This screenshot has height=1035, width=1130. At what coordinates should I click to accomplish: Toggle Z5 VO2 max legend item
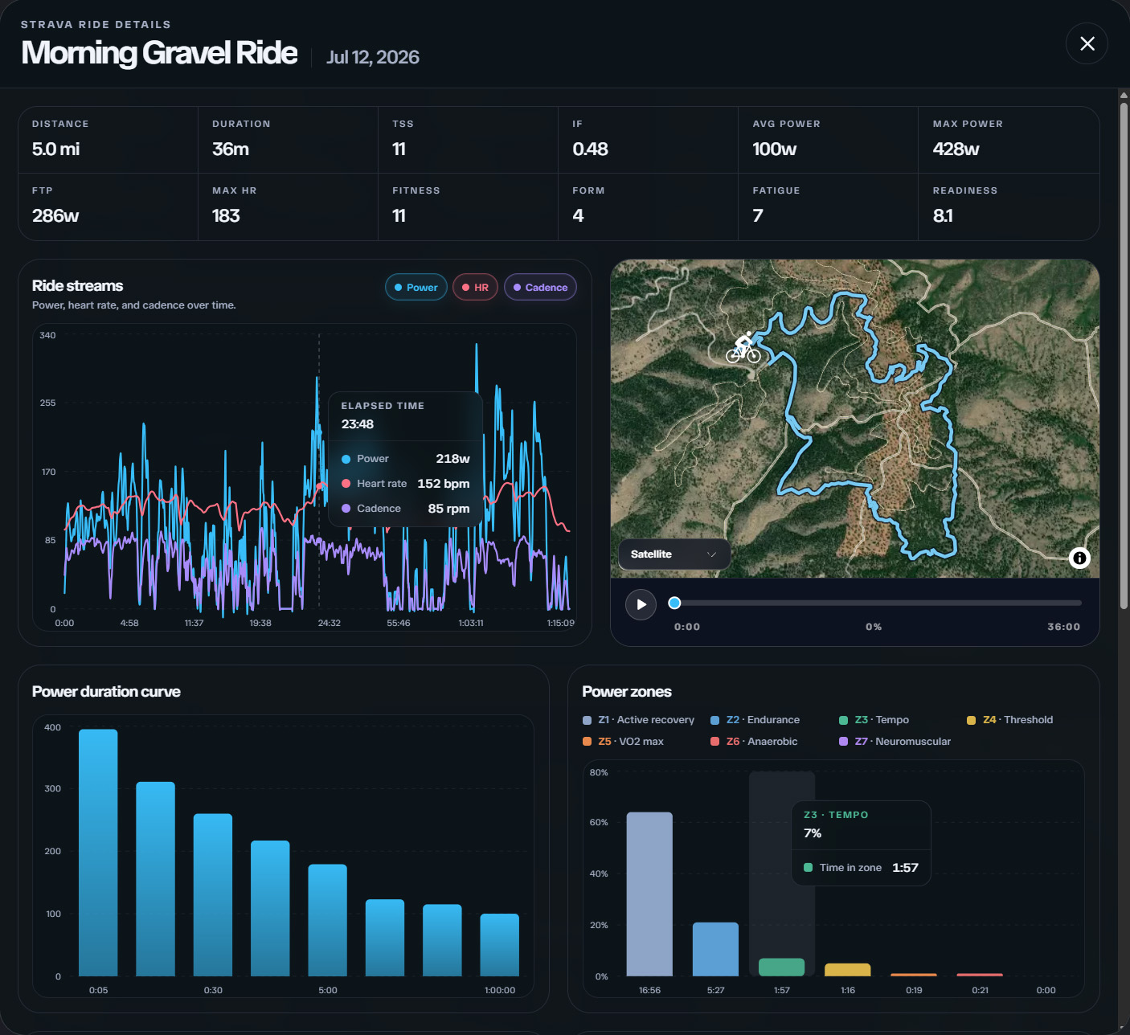click(x=623, y=742)
